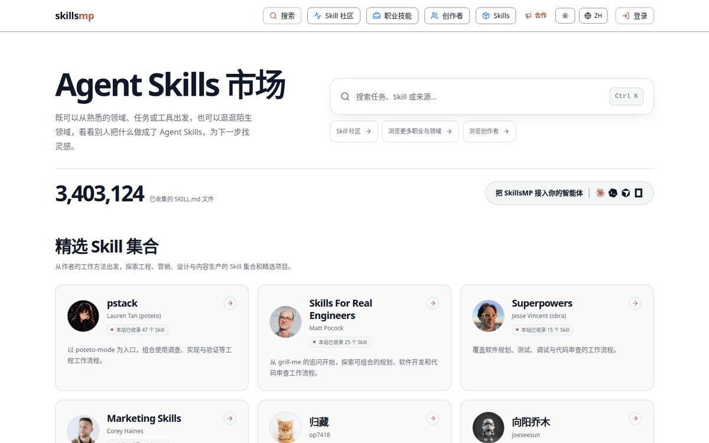709x443 pixels.
Task: Open the 搜索 nav button
Action: coord(282,16)
